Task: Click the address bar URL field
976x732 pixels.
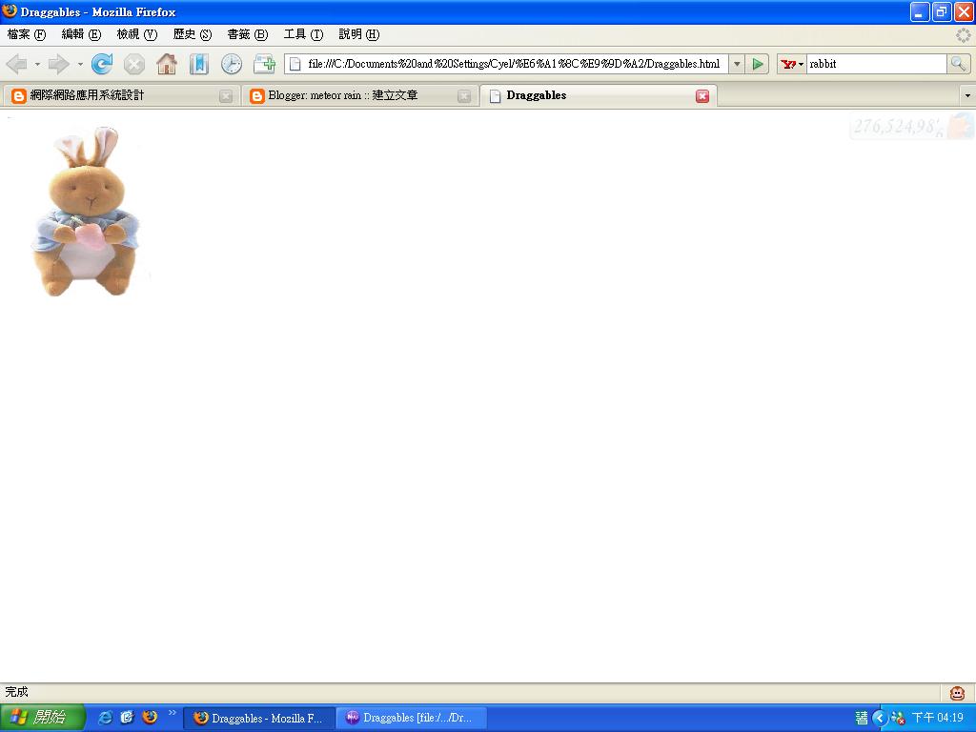Action: [x=515, y=64]
